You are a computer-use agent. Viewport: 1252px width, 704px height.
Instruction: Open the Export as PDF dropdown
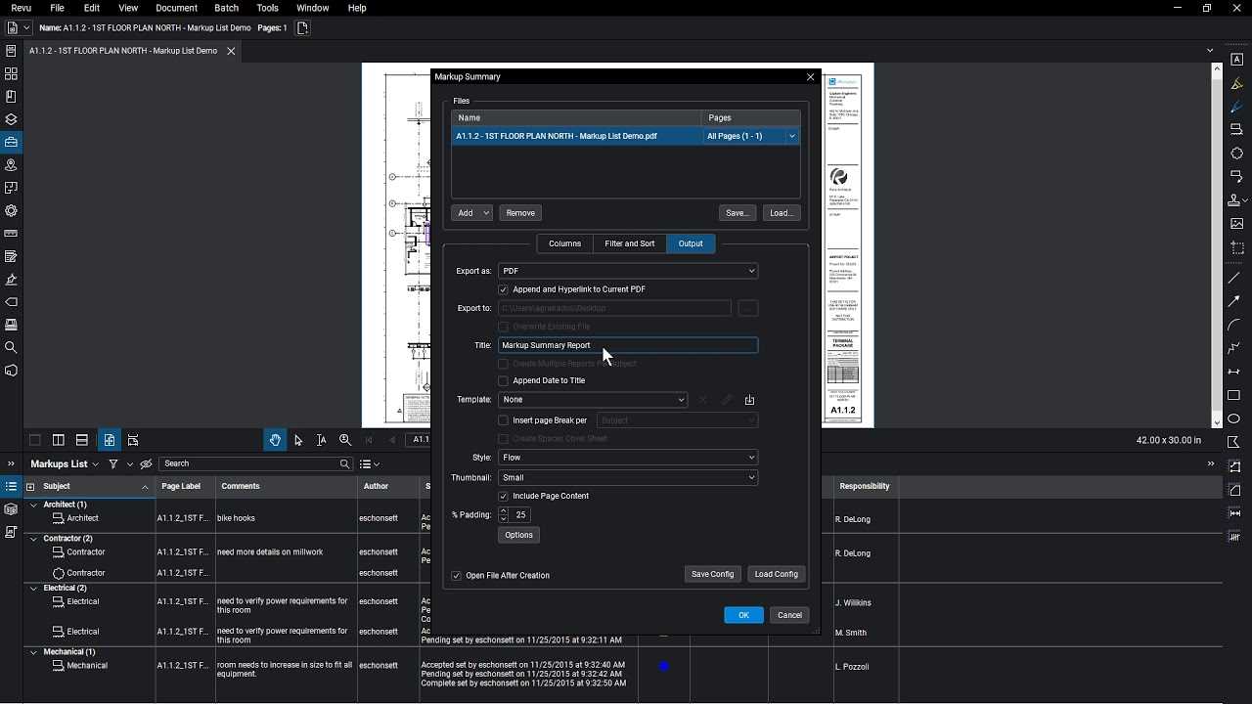point(628,271)
